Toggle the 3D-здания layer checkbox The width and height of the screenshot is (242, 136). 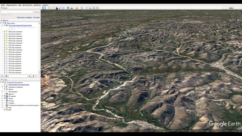click(x=5, y=96)
